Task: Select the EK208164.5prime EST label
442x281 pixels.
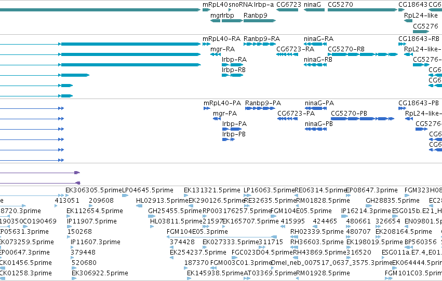Action: 404,232
